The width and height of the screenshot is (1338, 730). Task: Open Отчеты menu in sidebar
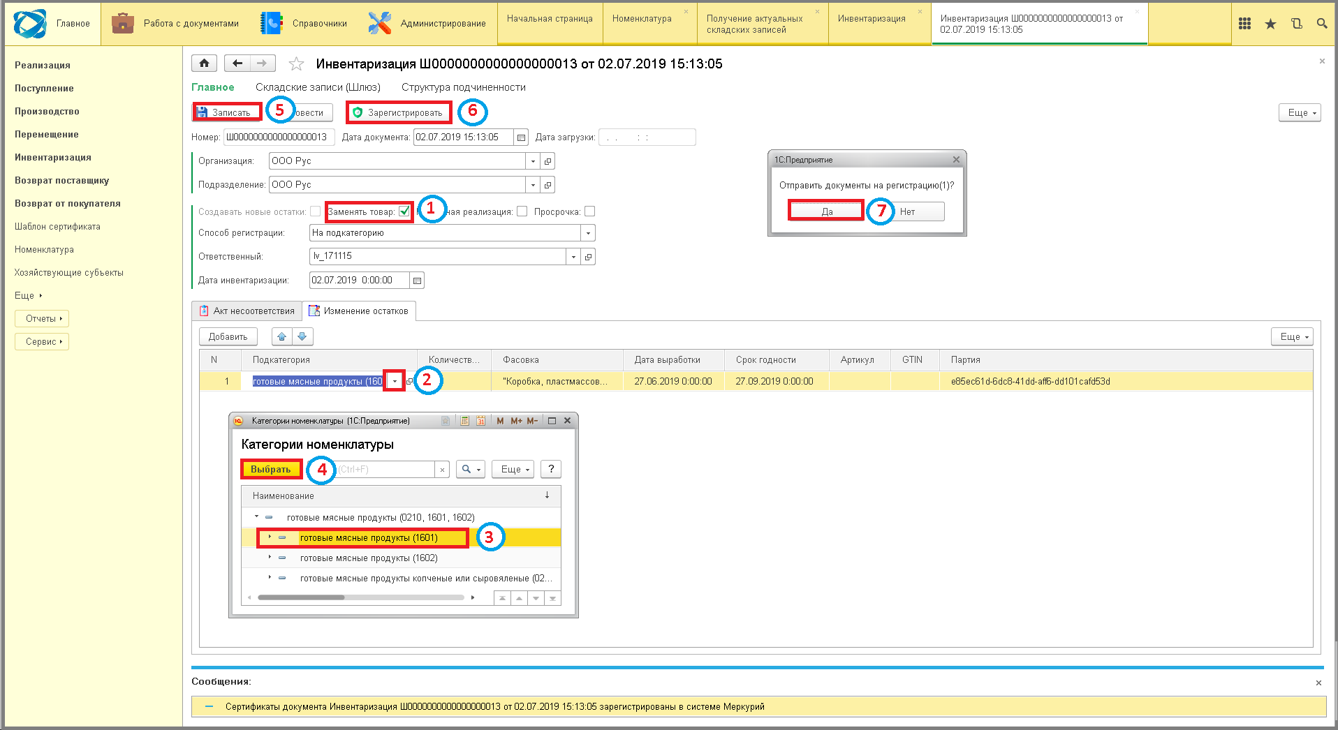click(x=42, y=319)
